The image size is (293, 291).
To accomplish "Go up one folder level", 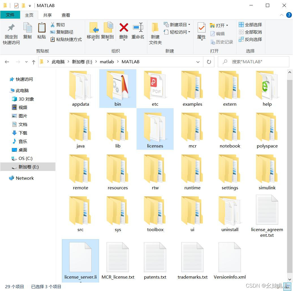I will point(34,62).
